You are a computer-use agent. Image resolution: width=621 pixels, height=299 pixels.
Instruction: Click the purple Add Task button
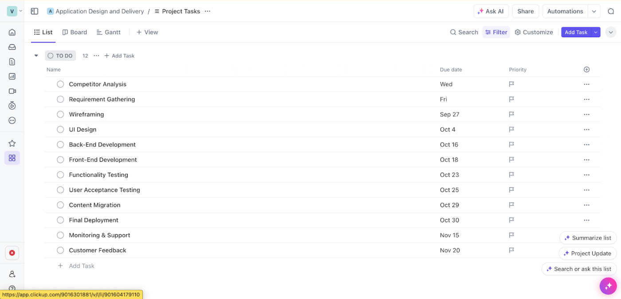coord(576,32)
